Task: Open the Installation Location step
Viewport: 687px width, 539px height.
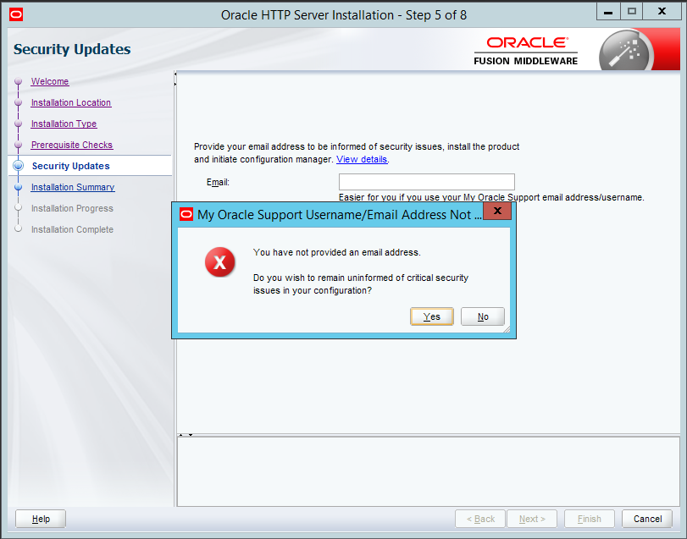Action: point(71,103)
